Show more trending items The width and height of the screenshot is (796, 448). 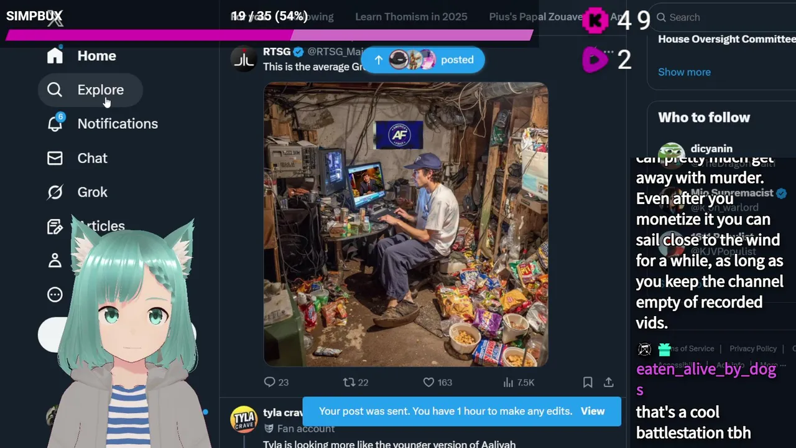684,72
